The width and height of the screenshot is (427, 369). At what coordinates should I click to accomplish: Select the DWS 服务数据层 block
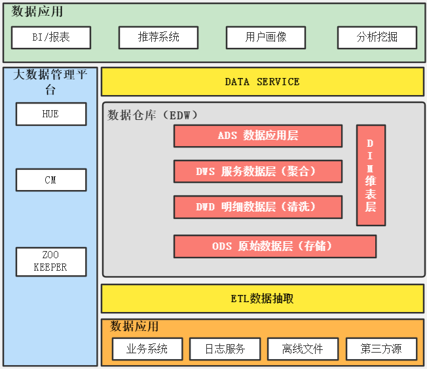pos(258,172)
